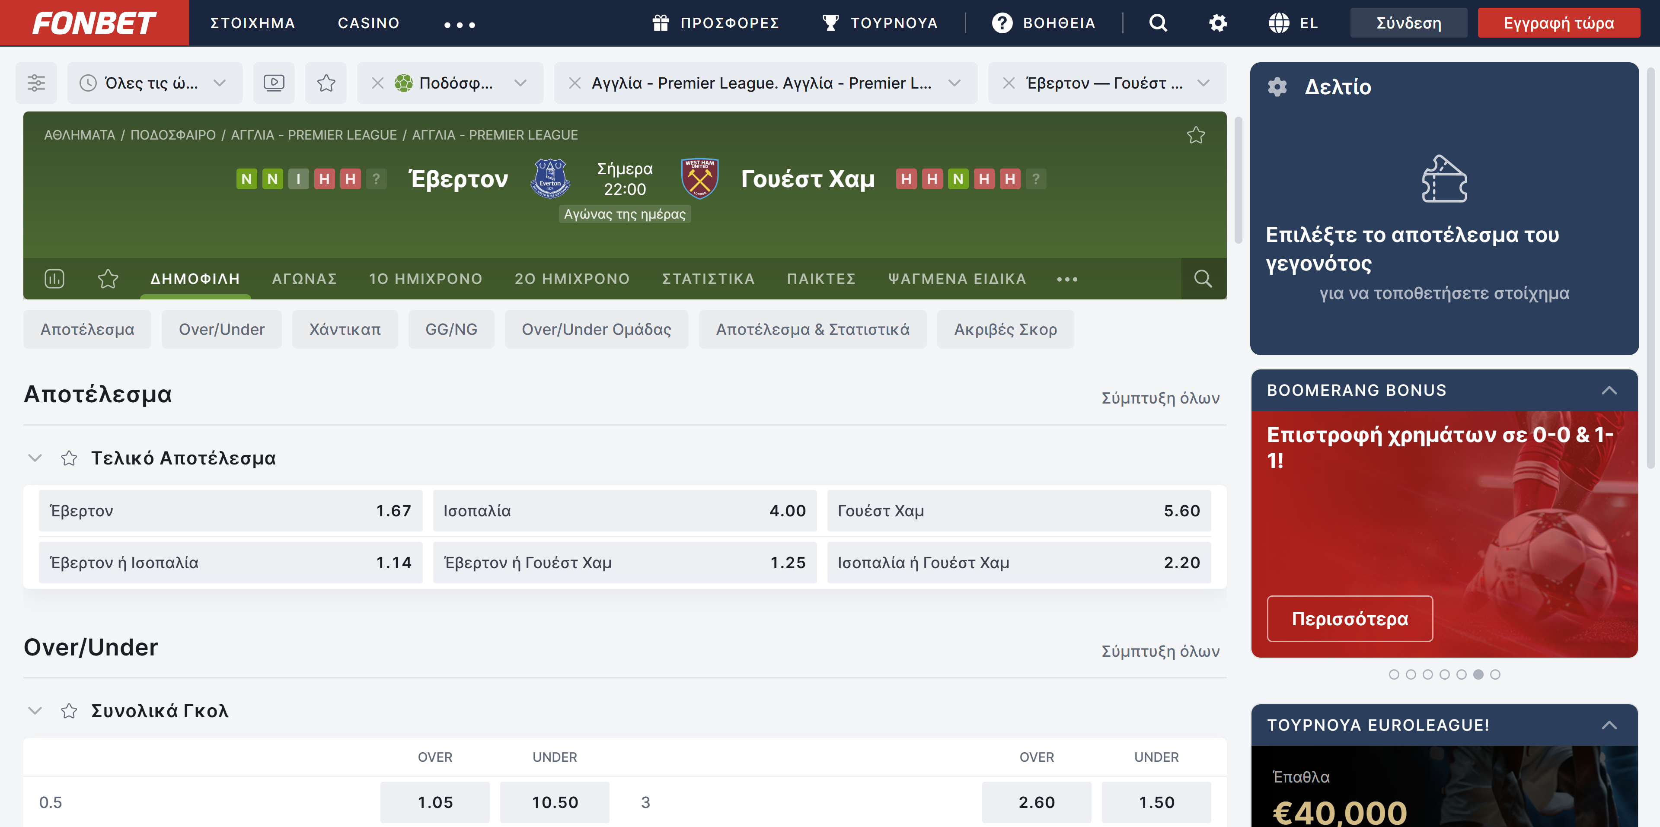Open the bet slip settings gear
The width and height of the screenshot is (1660, 827).
tap(1277, 87)
